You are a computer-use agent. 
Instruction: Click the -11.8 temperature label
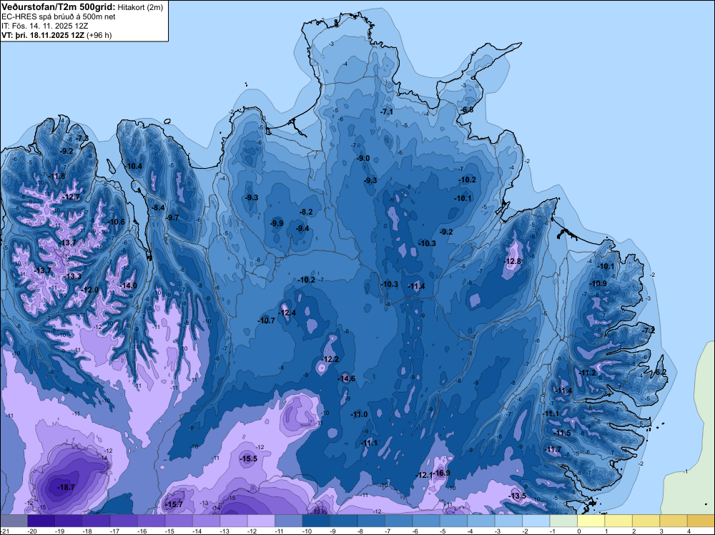(x=56, y=176)
